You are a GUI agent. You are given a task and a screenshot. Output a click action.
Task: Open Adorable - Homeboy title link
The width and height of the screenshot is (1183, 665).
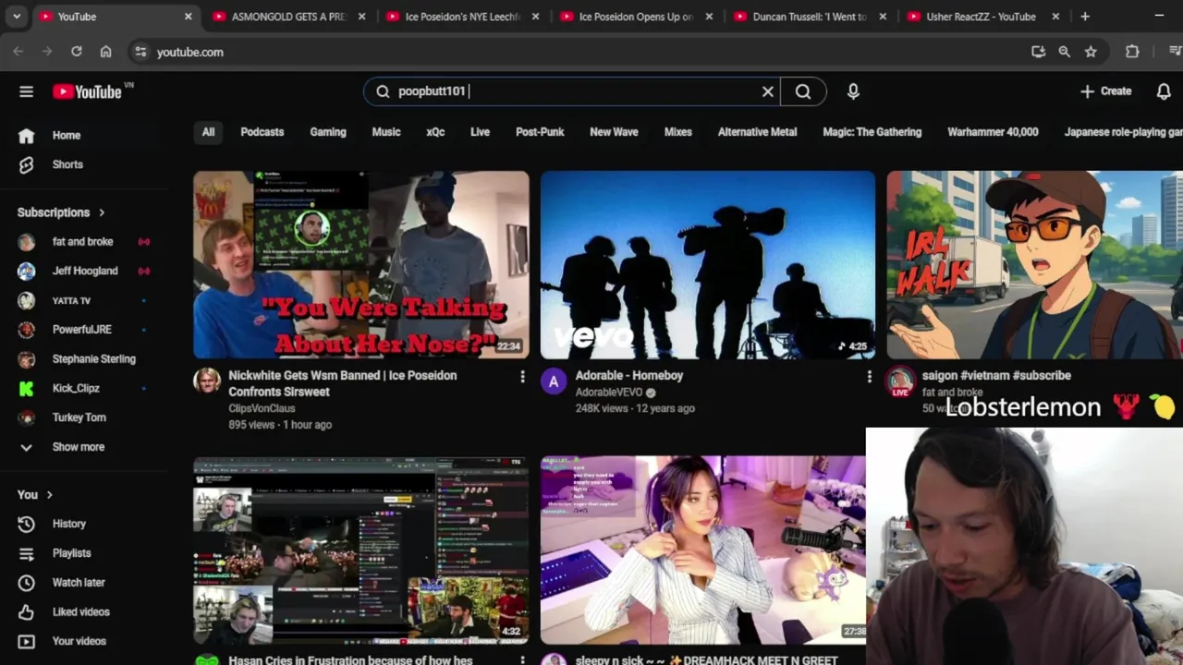pyautogui.click(x=629, y=376)
